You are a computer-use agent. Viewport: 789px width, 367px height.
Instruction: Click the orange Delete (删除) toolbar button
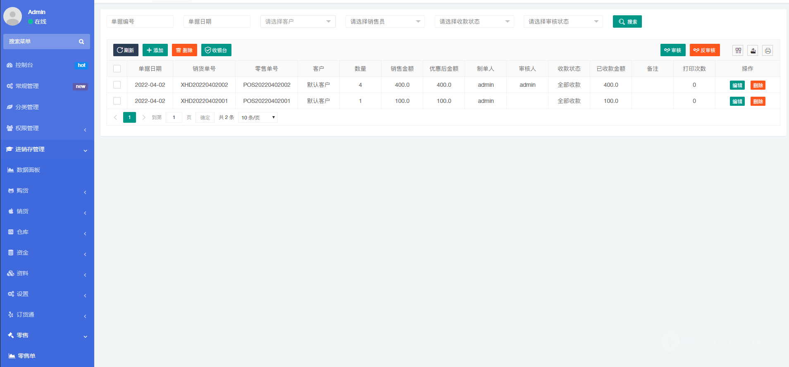(184, 50)
